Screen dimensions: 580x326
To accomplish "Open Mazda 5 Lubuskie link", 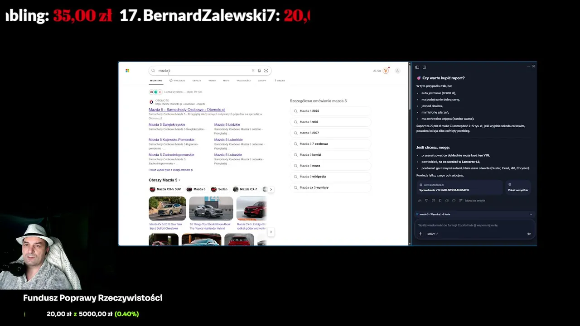I will (x=228, y=155).
